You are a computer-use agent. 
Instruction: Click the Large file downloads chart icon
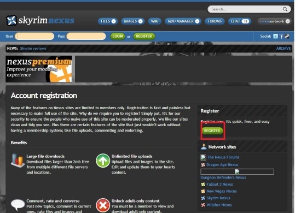coord(18,161)
